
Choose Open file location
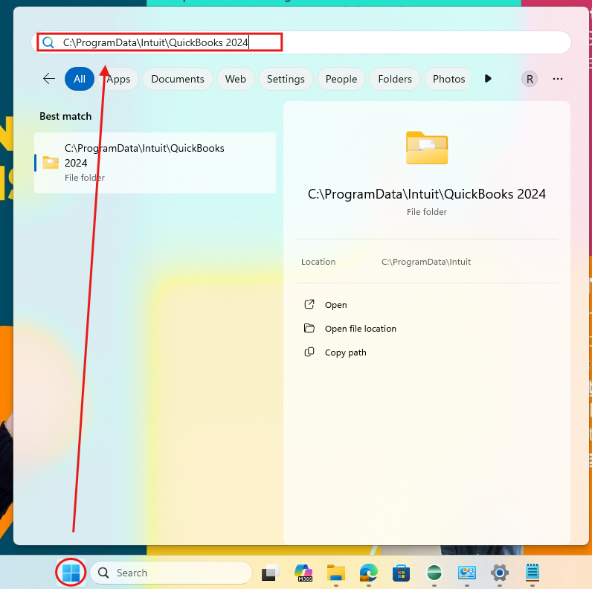(360, 329)
